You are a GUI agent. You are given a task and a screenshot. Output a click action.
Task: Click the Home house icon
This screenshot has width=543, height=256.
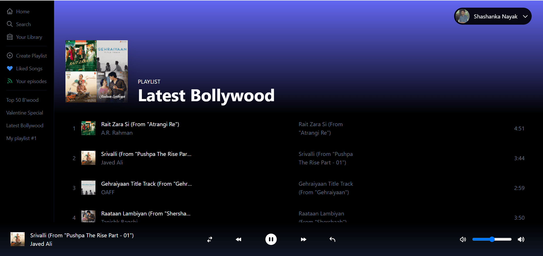(x=10, y=11)
